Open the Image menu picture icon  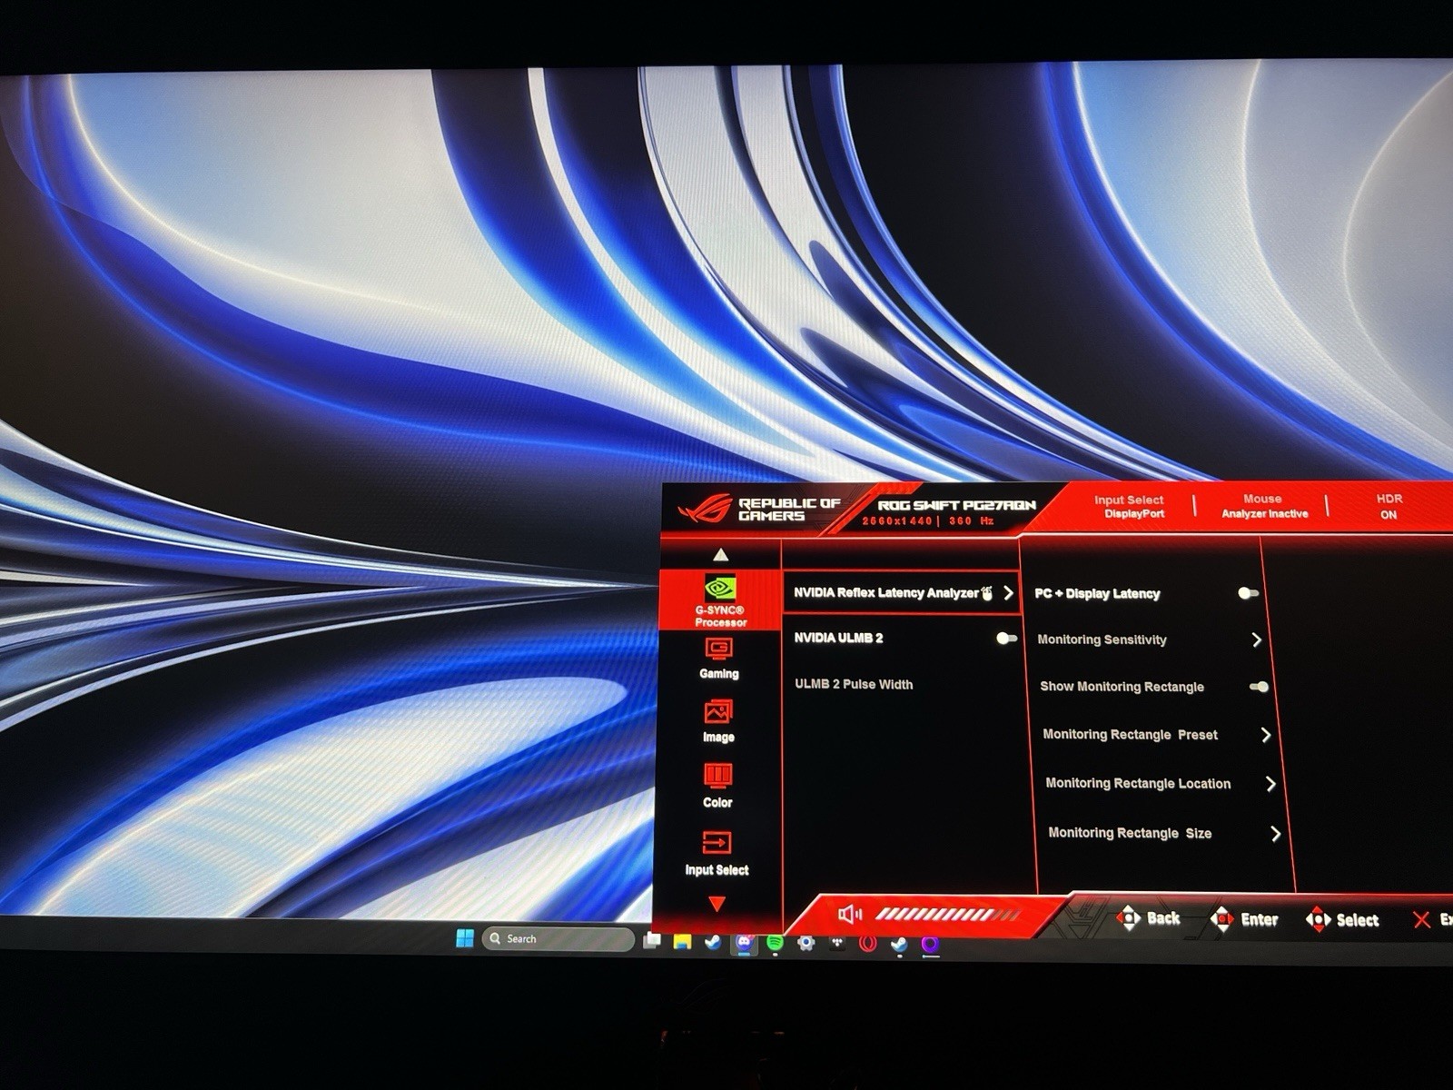[717, 712]
